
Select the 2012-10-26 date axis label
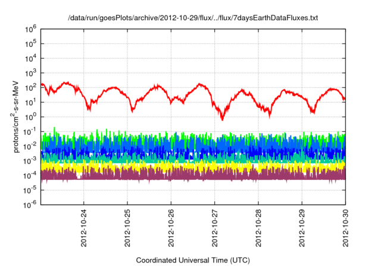(x=171, y=228)
